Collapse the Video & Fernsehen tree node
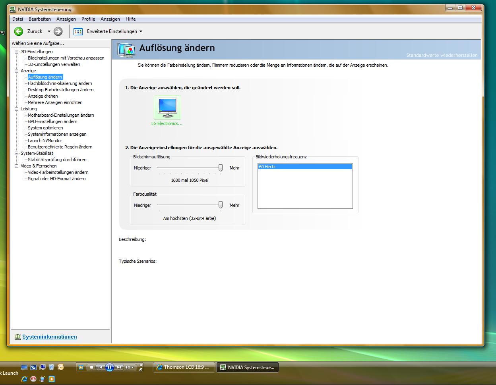This screenshot has width=496, height=385. (x=17, y=166)
